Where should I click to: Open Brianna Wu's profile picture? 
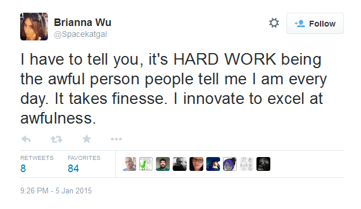34,27
